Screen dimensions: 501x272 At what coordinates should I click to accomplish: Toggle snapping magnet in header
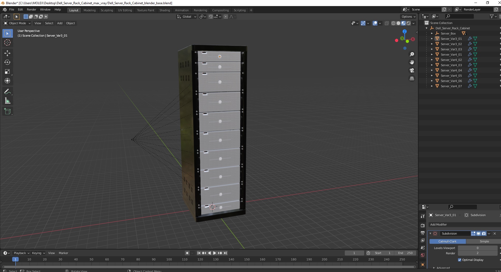click(x=210, y=17)
